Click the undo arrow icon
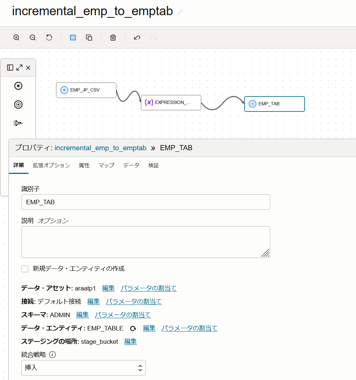 pyautogui.click(x=137, y=38)
